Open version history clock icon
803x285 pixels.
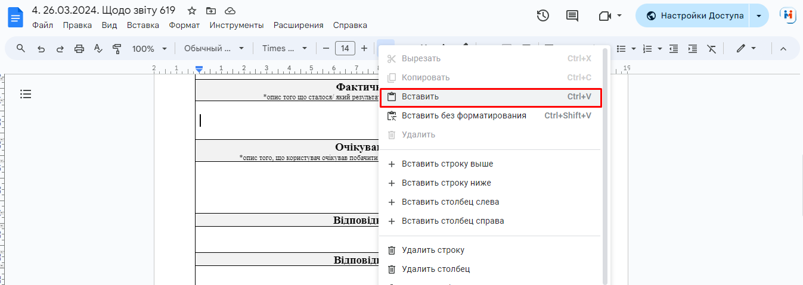[x=542, y=16]
